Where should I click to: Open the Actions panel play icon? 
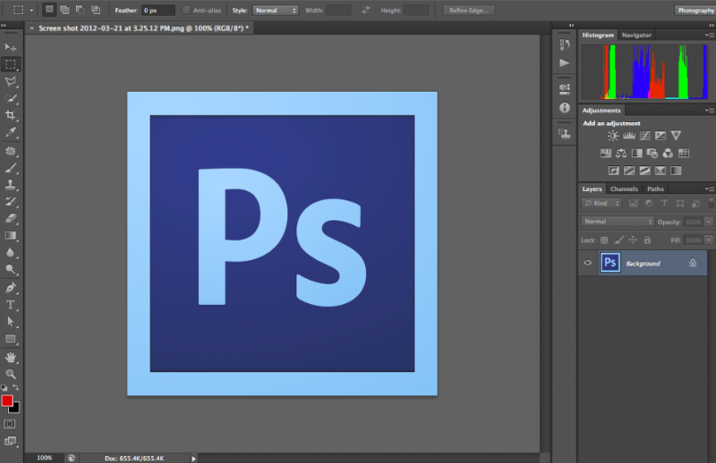564,63
